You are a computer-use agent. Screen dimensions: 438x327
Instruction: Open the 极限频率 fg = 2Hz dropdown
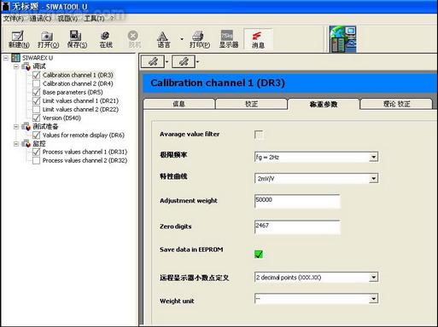(374, 157)
